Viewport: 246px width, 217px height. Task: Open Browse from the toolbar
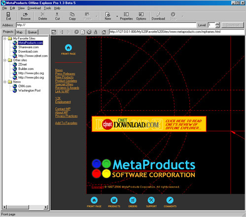pos(26,16)
